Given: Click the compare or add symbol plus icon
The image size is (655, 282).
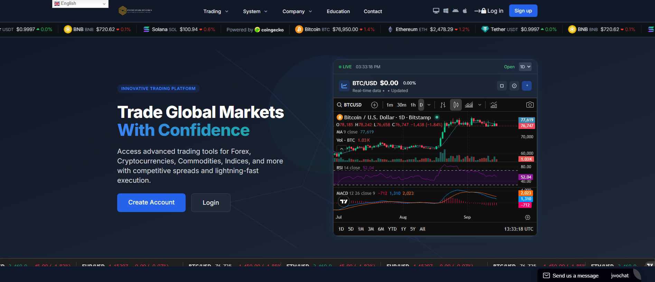Looking at the screenshot, I should 374,105.
